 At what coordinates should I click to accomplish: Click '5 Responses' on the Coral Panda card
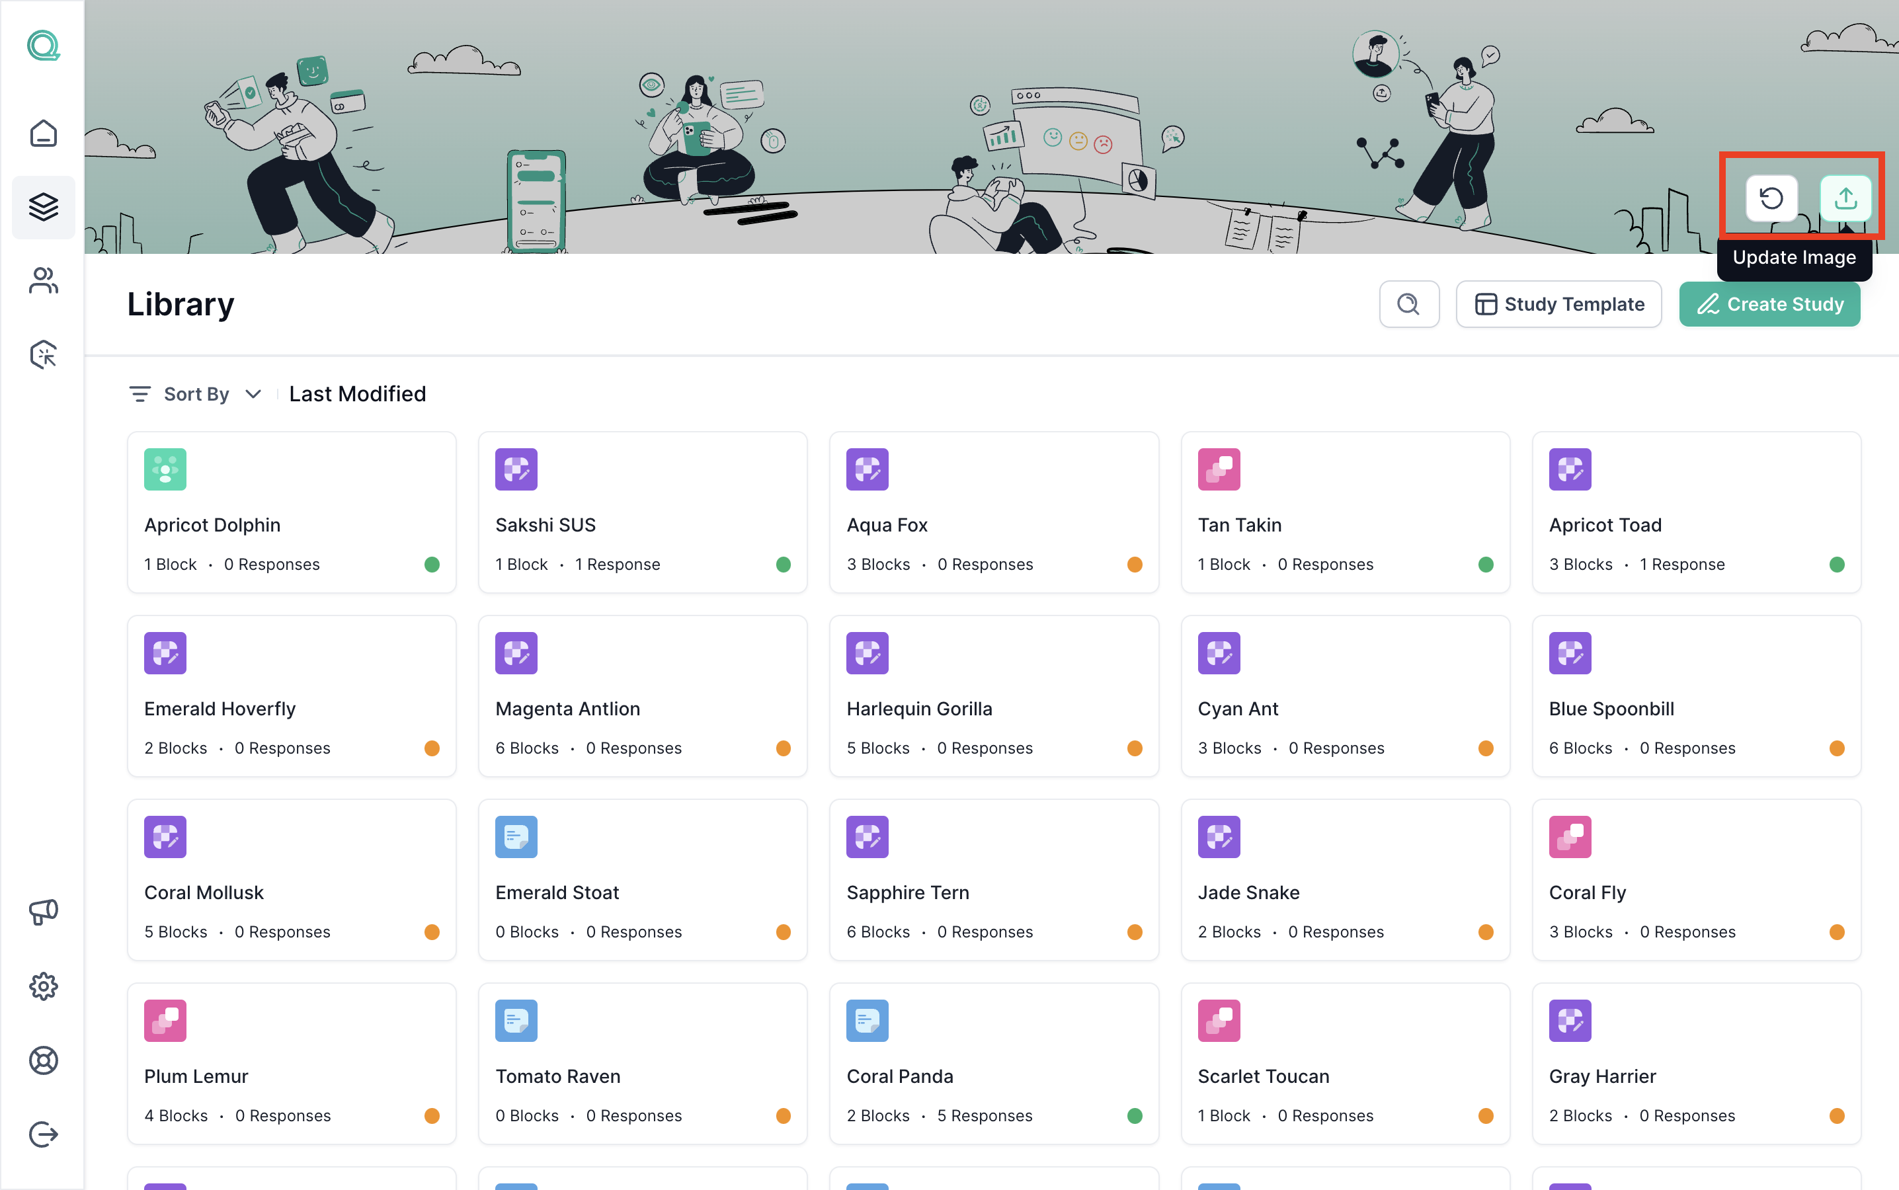[x=985, y=1115]
